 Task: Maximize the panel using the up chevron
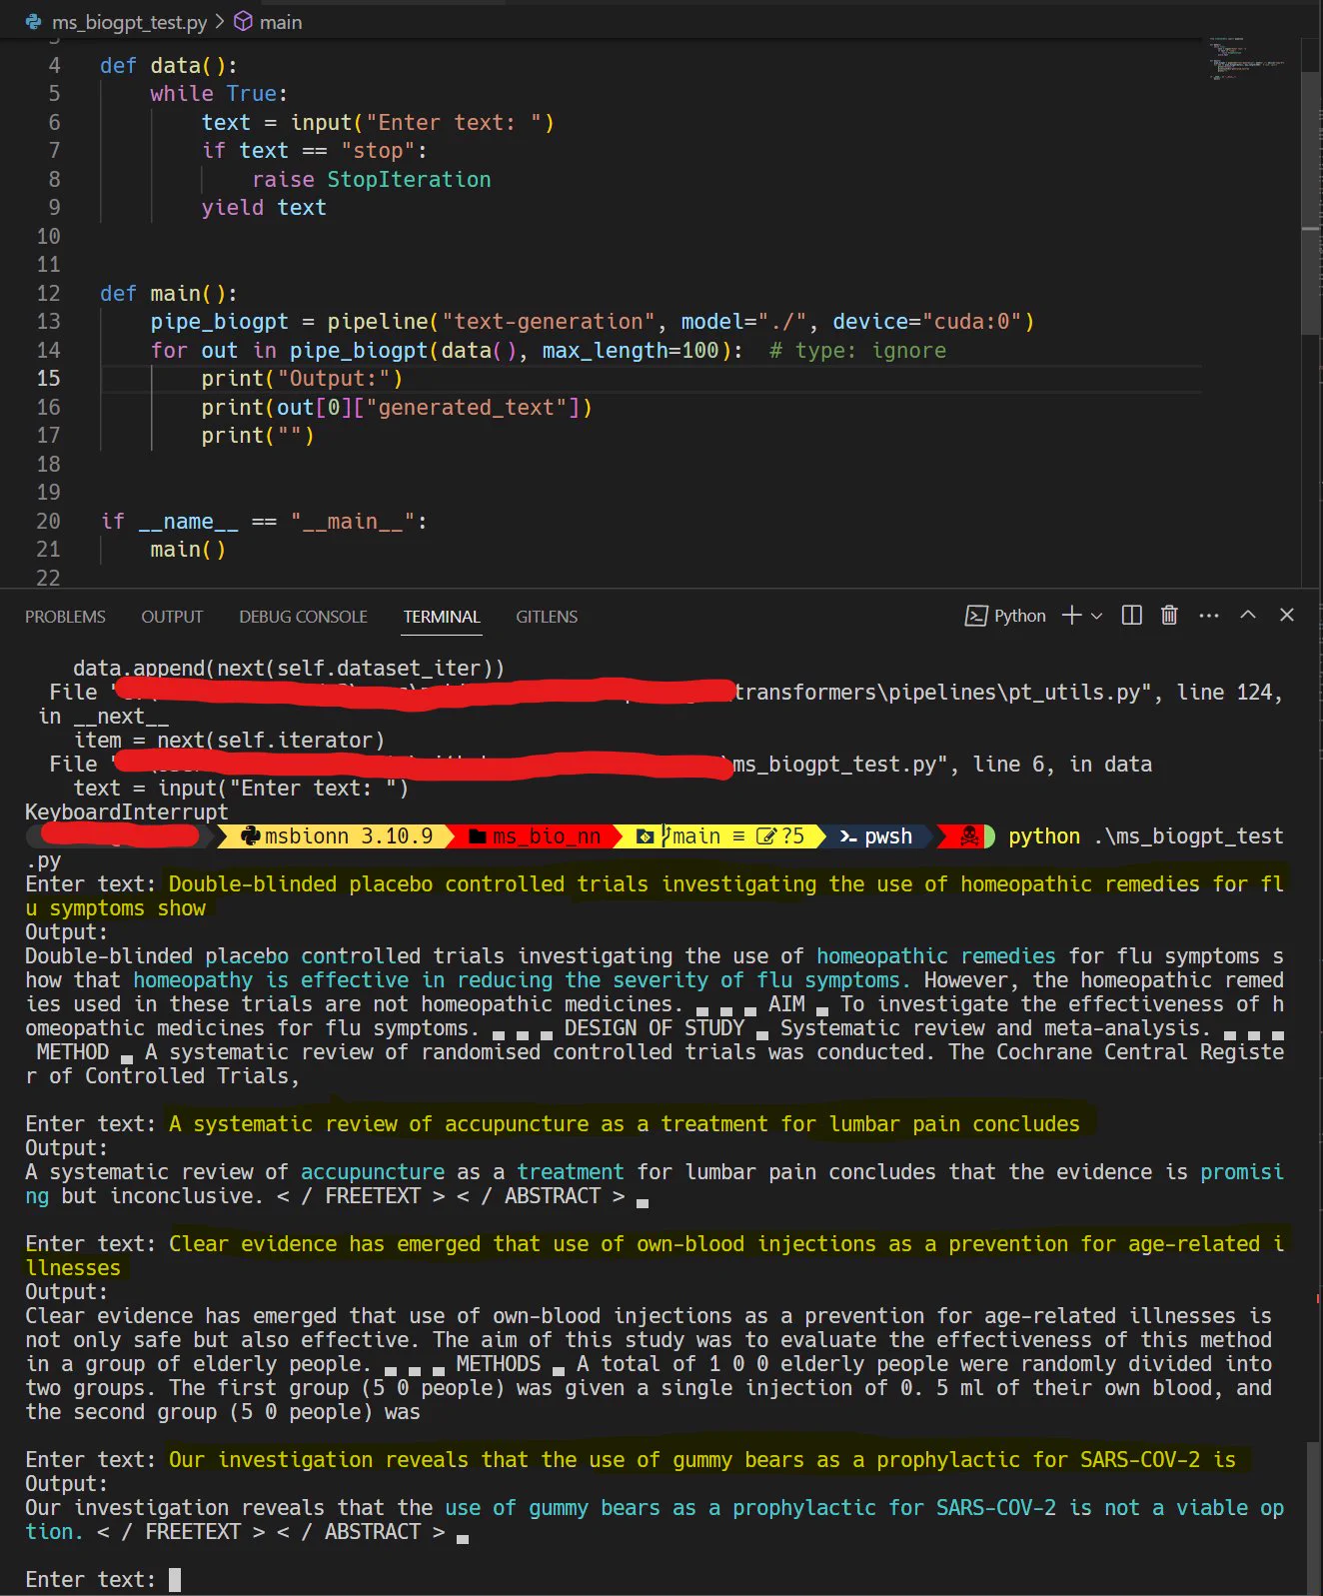point(1248,616)
